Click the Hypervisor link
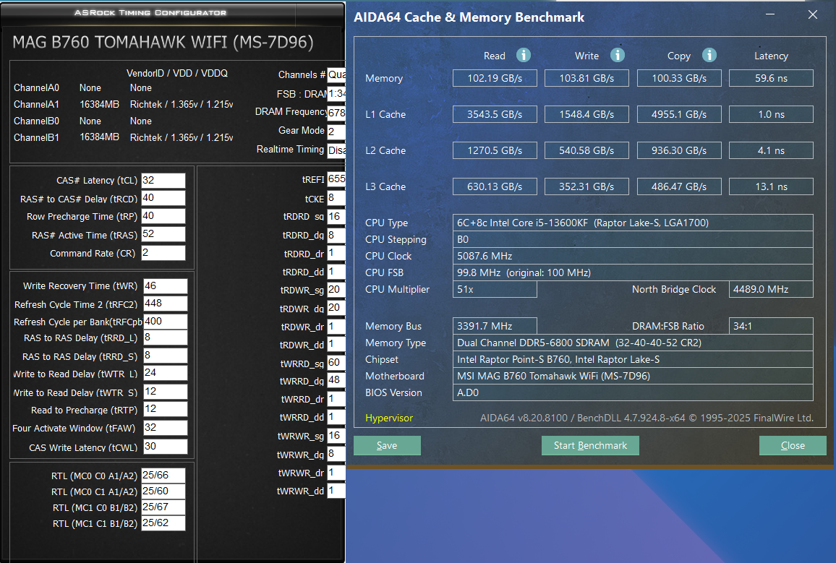 pyautogui.click(x=389, y=418)
